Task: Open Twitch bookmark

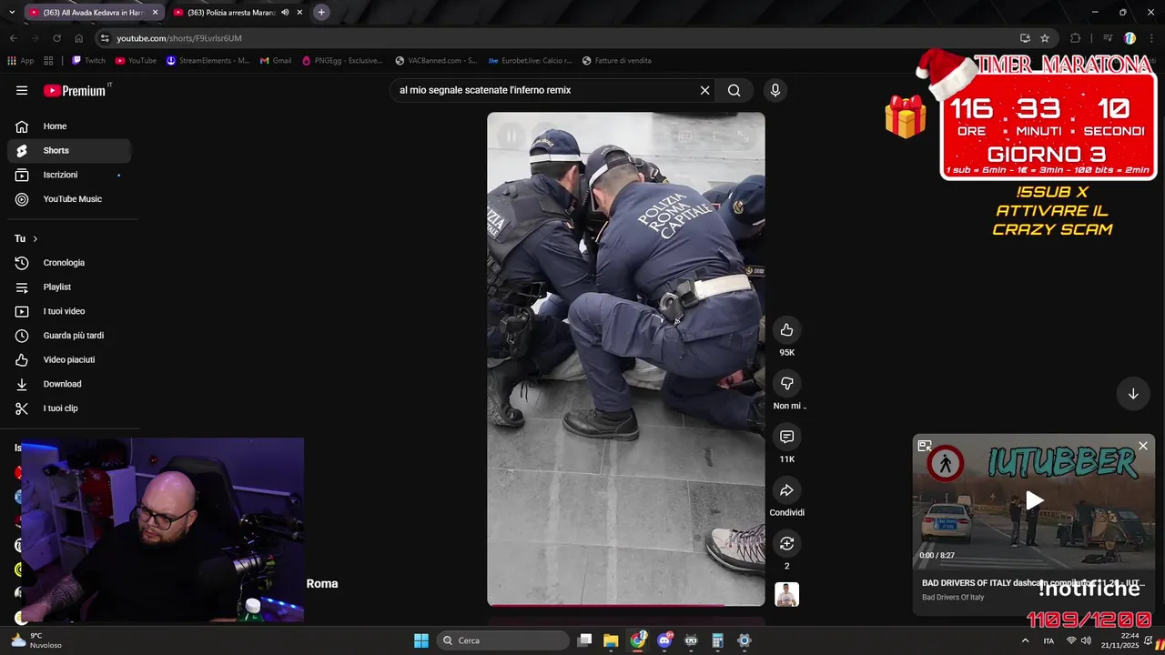Action: (89, 61)
